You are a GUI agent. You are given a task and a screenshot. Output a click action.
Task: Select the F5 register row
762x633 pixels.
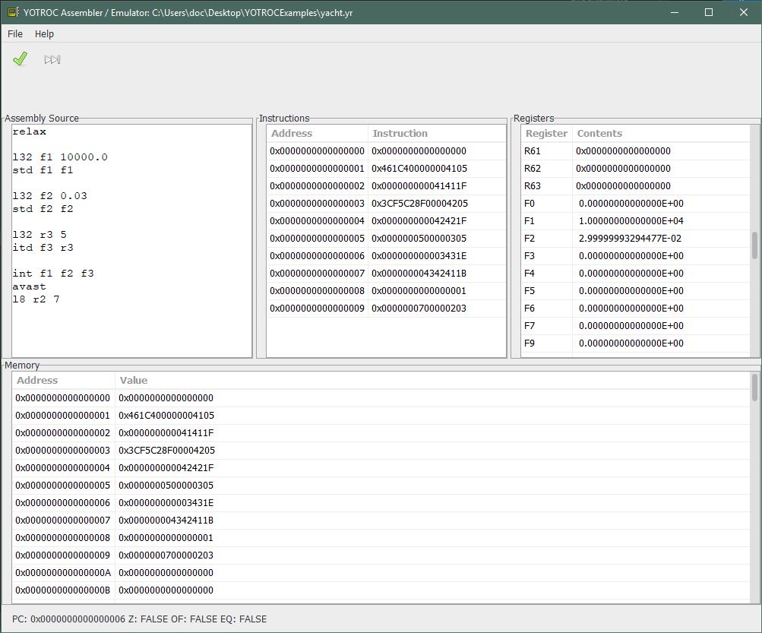635,291
